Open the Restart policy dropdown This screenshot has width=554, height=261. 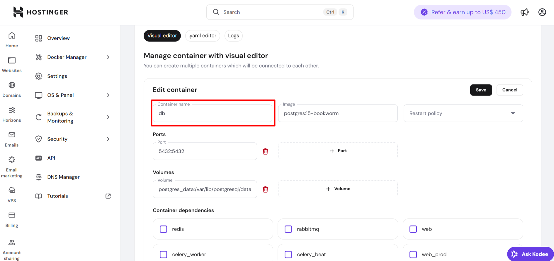click(463, 113)
